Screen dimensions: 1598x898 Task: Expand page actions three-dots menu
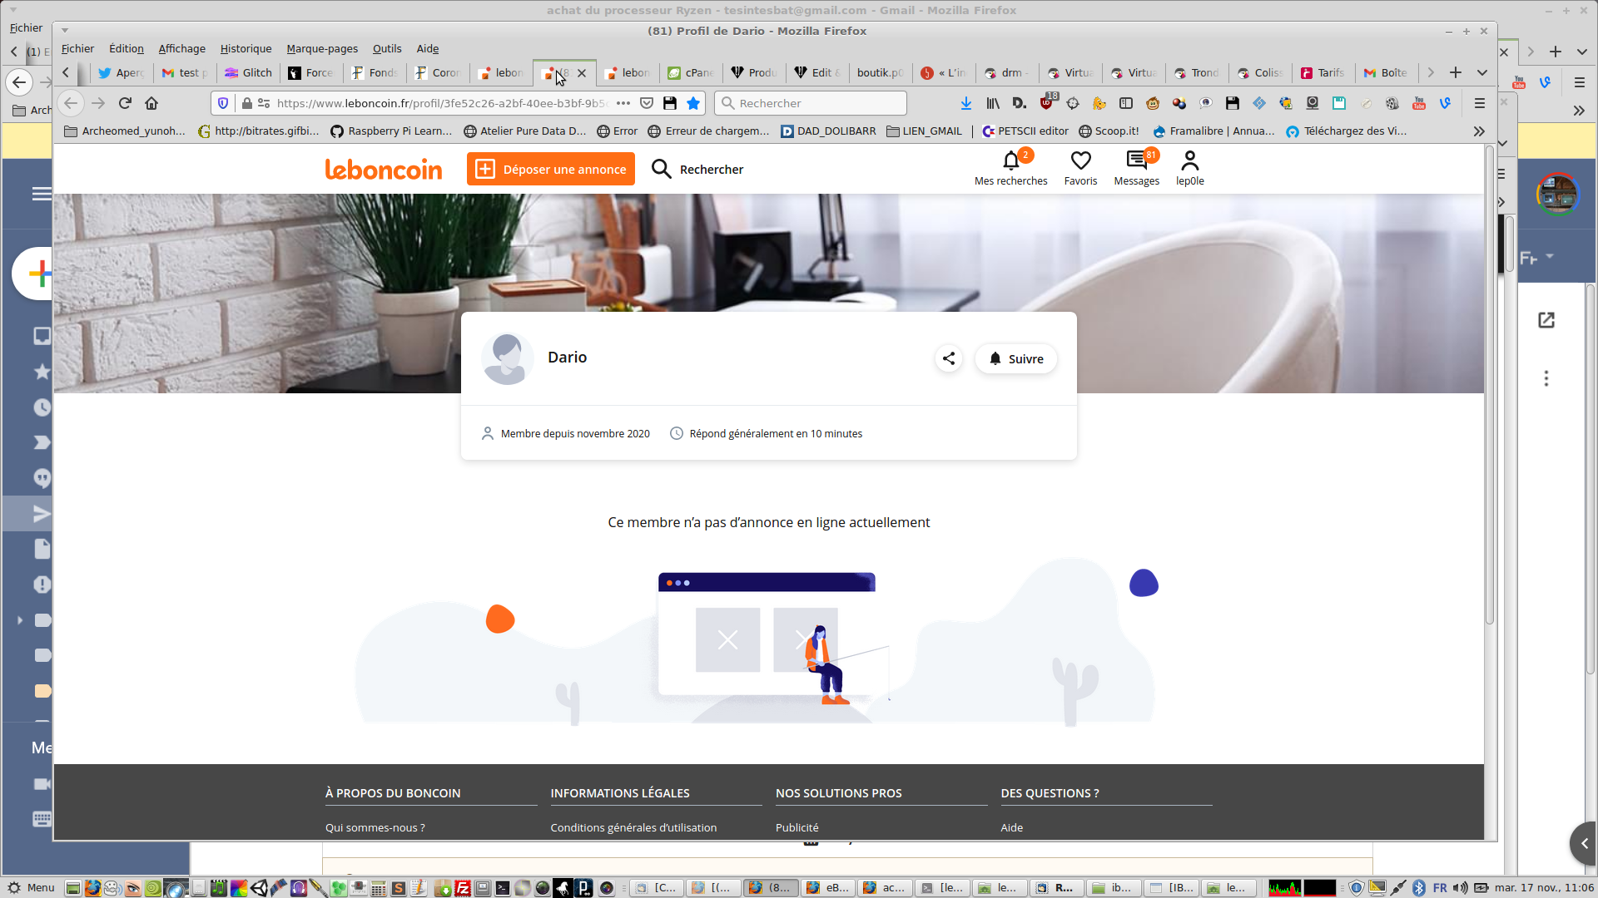623,103
